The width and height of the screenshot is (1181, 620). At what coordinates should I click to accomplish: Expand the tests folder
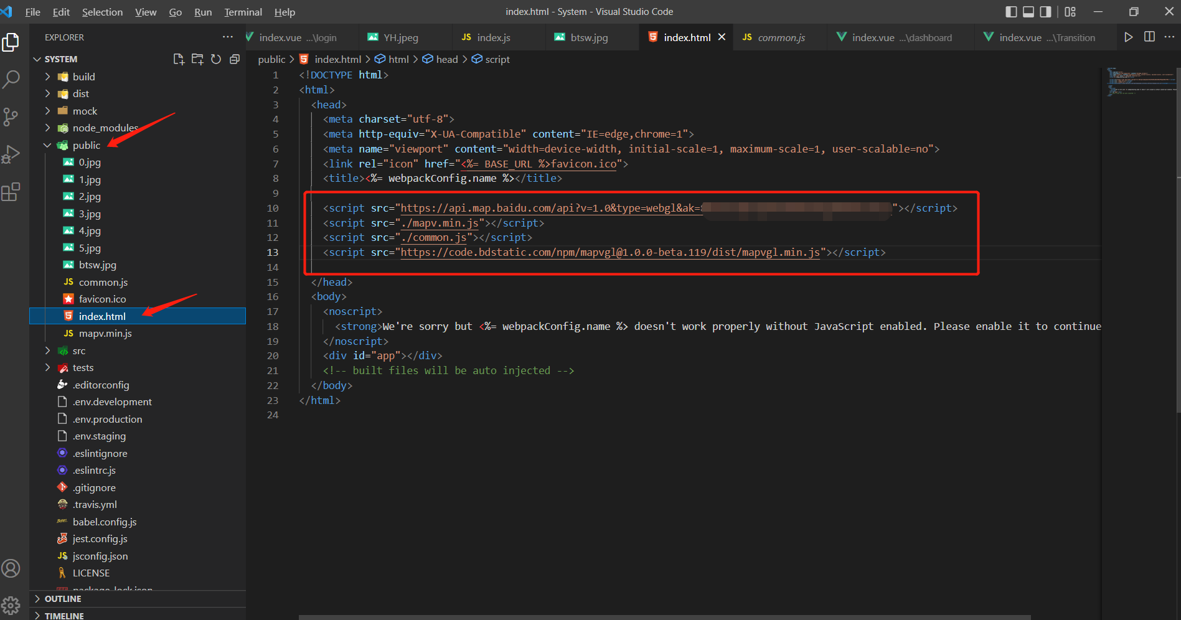pyautogui.click(x=48, y=367)
